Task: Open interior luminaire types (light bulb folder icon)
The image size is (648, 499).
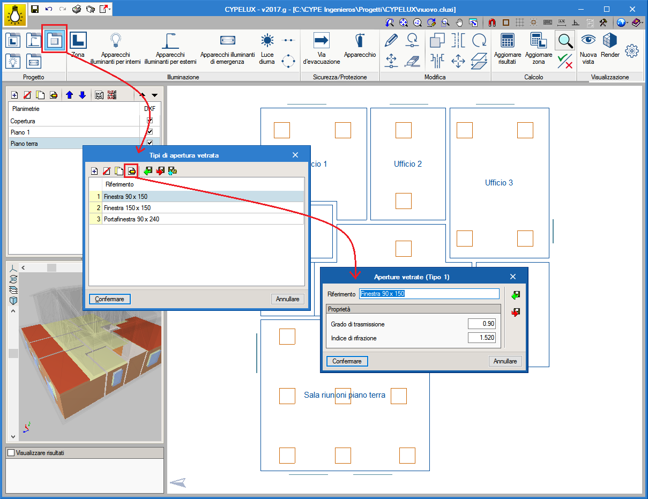Action: [13, 61]
